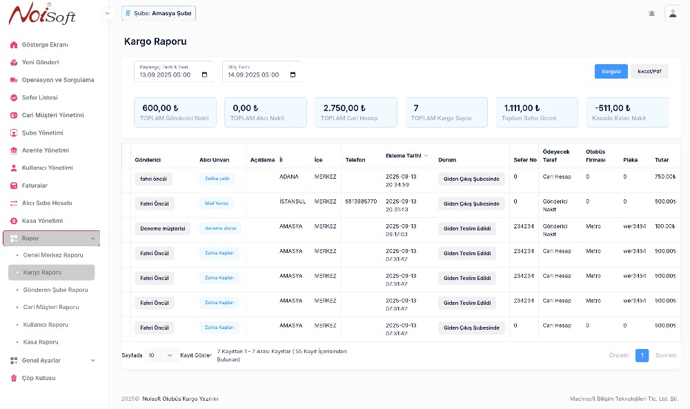
Task: Collapse the Rapor menu section
Action: coord(93,238)
